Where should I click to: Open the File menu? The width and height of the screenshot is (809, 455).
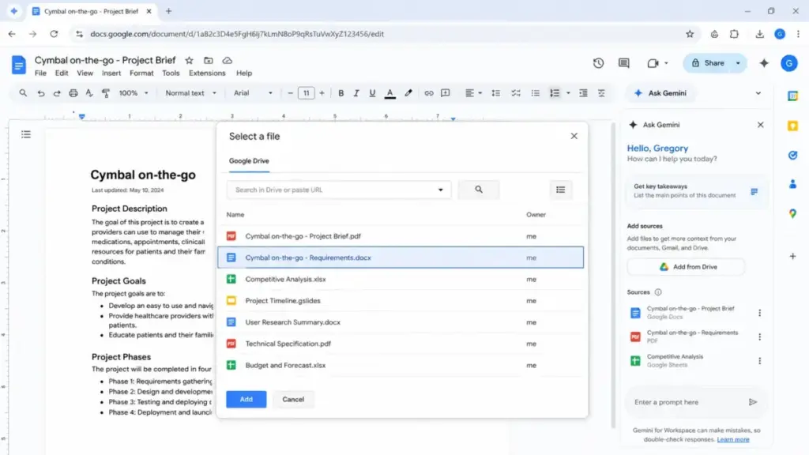(40, 73)
